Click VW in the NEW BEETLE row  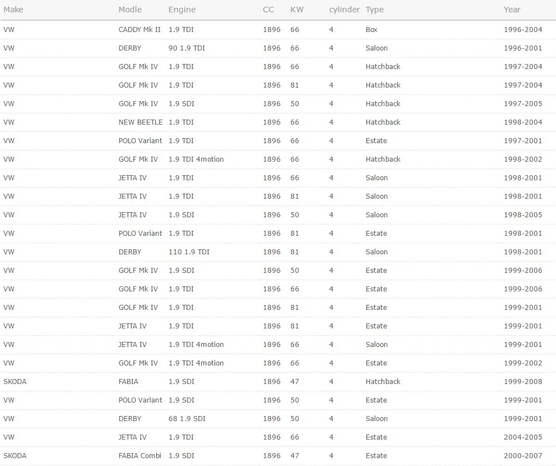point(9,122)
